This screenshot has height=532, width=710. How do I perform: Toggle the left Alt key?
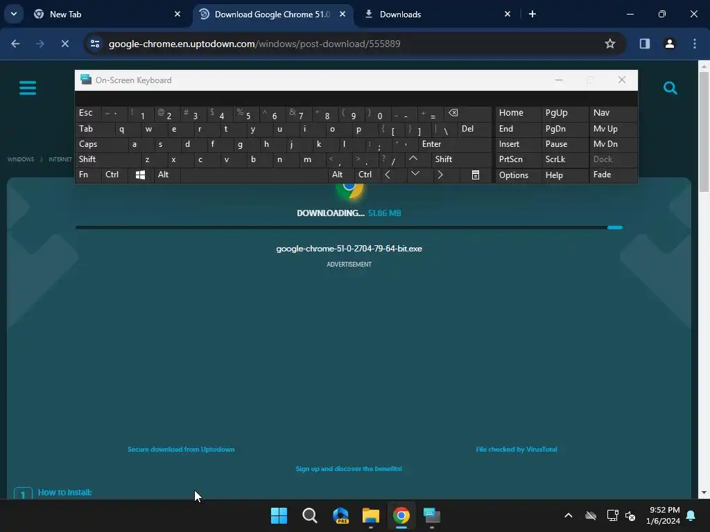click(166, 175)
